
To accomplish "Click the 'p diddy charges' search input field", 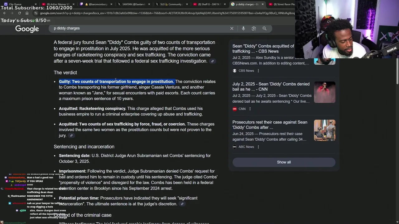I will (140, 28).
